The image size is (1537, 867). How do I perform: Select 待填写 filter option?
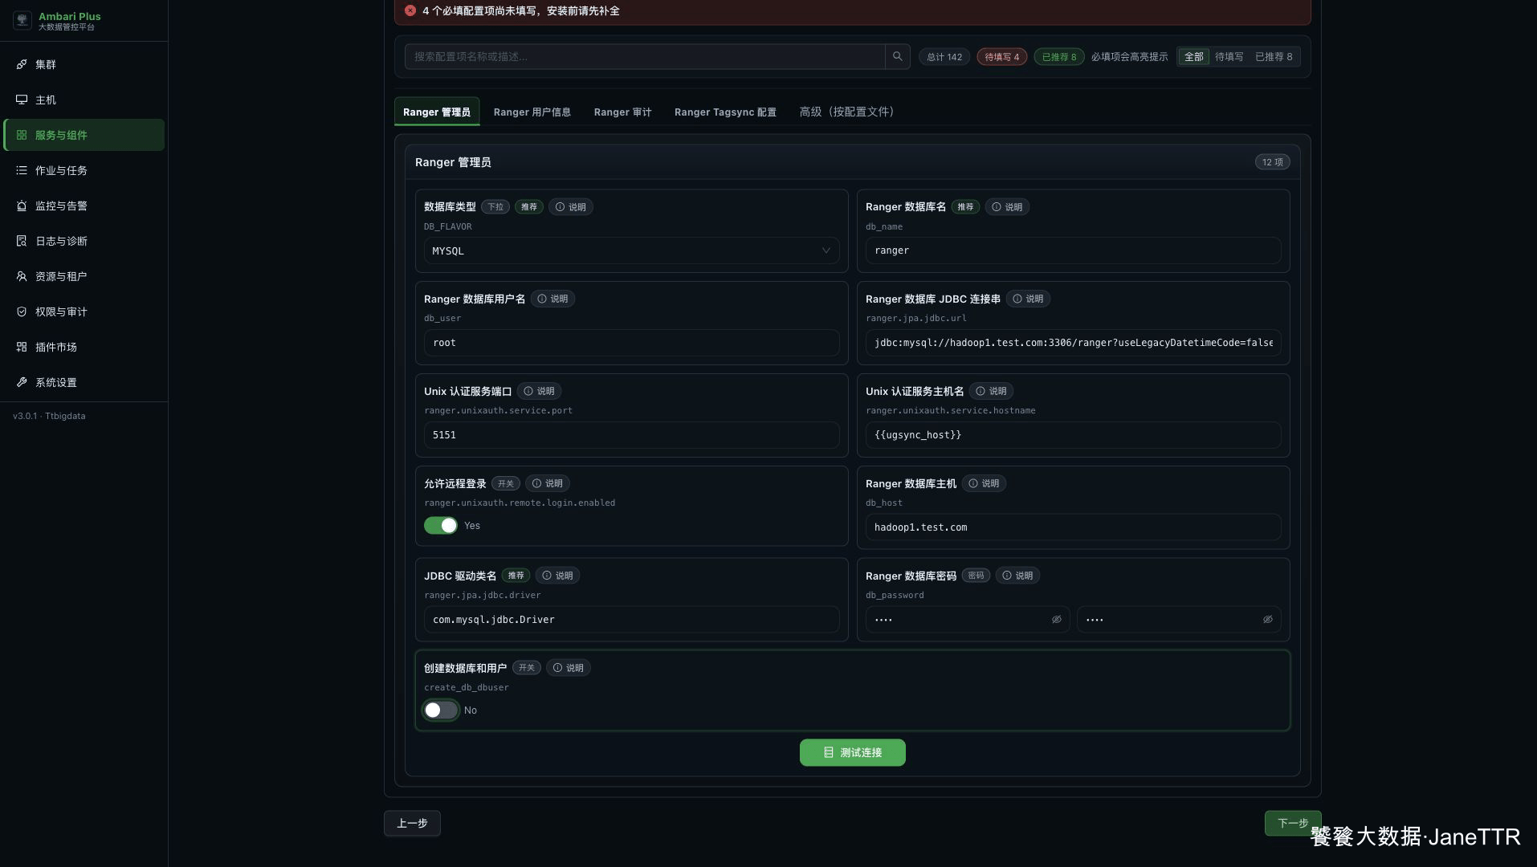(1229, 57)
